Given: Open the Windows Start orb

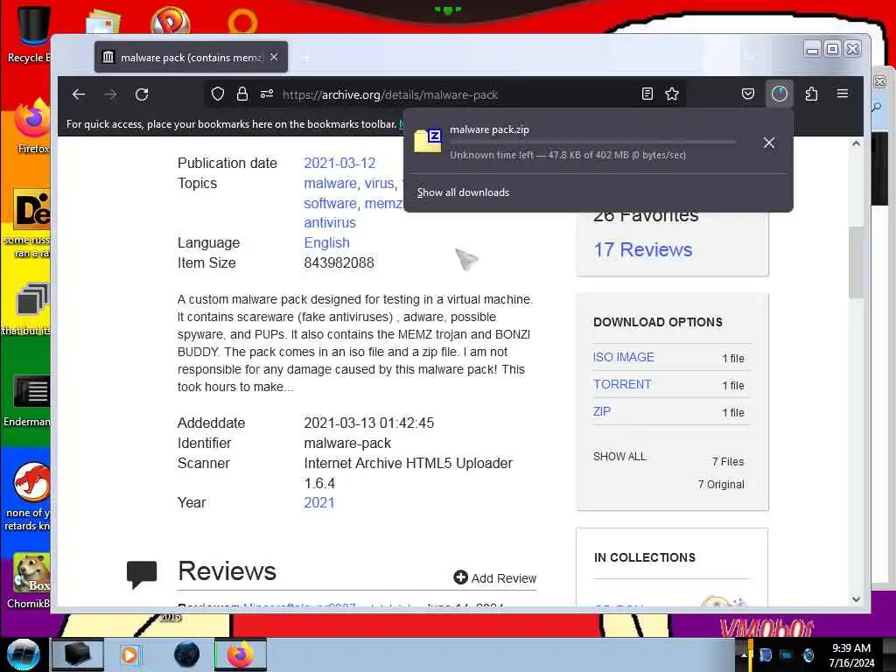Looking at the screenshot, I should coord(23,654).
